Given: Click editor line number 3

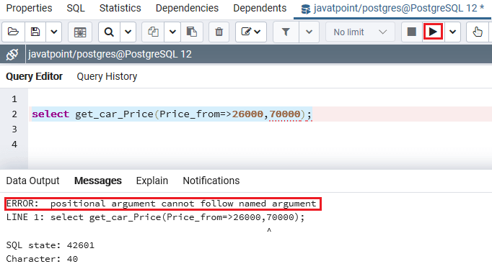Looking at the screenshot, I should (x=14, y=129).
